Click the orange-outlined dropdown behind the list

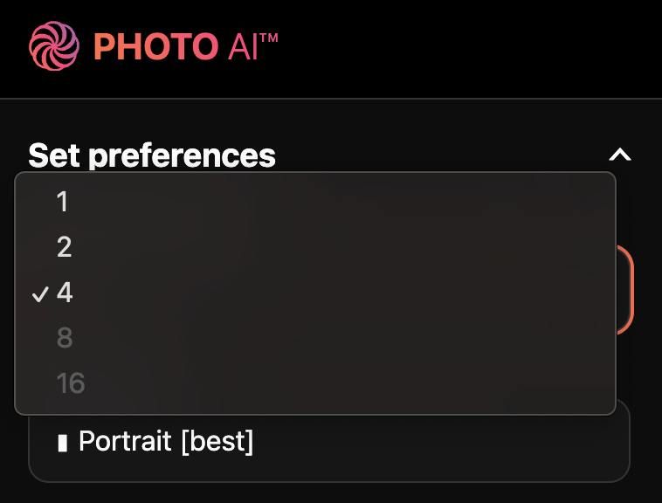point(624,288)
